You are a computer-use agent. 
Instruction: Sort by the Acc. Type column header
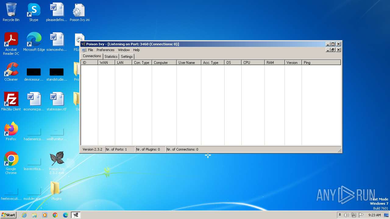[213, 63]
